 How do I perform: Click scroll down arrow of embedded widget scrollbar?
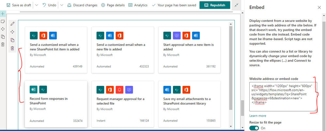pos(230,126)
